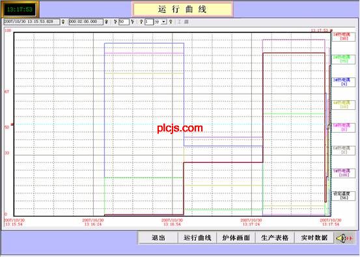Select the 设定温度 legend box [56]
This screenshot has height=257, width=360.
click(x=343, y=196)
